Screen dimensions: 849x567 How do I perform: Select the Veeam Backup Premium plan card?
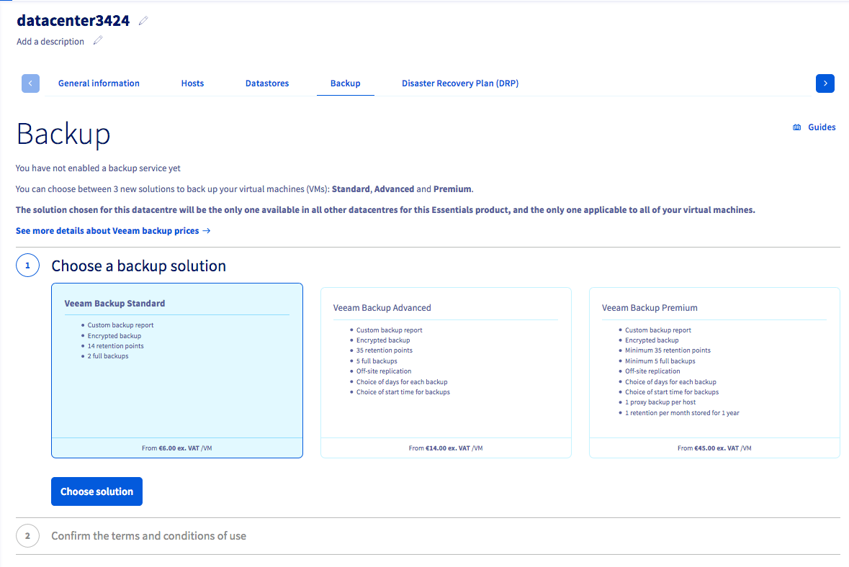click(x=714, y=370)
